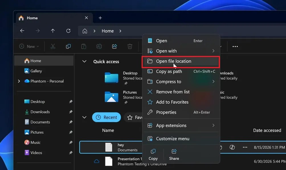Select the Recent filter pill
Screen dimensions: 286x170
point(107,117)
